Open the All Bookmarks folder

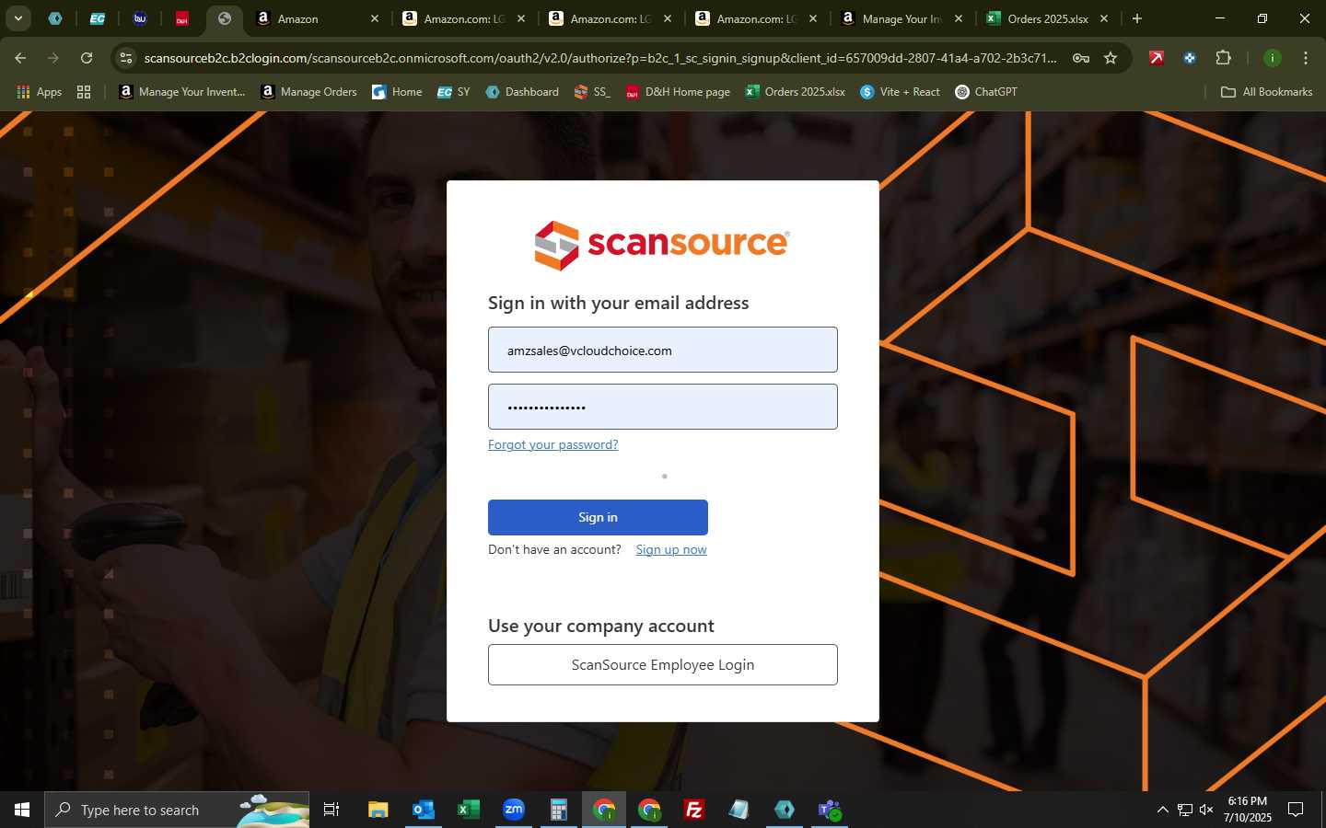pos(1266,92)
